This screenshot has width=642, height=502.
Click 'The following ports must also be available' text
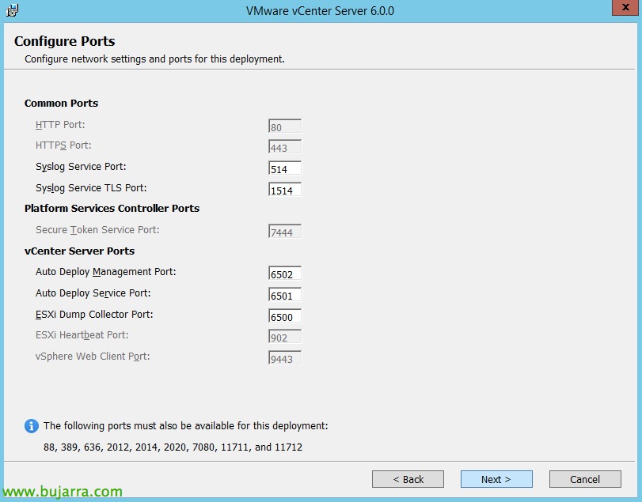point(185,426)
